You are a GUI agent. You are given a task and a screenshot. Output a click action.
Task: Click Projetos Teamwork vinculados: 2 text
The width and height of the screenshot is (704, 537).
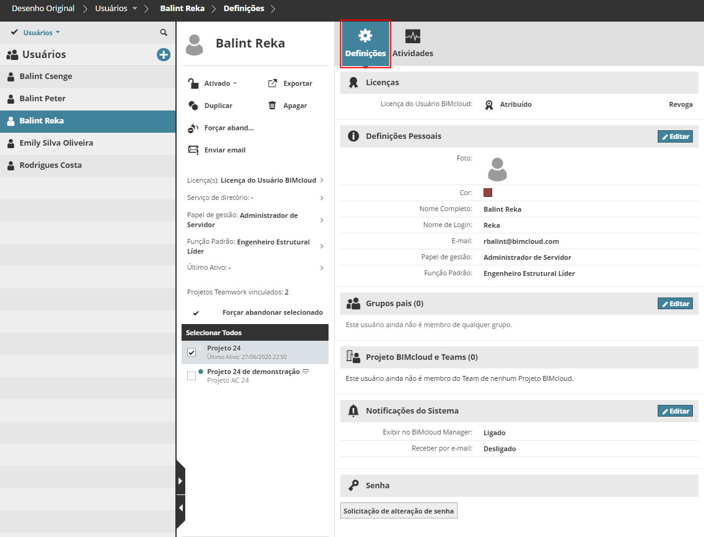point(238,292)
